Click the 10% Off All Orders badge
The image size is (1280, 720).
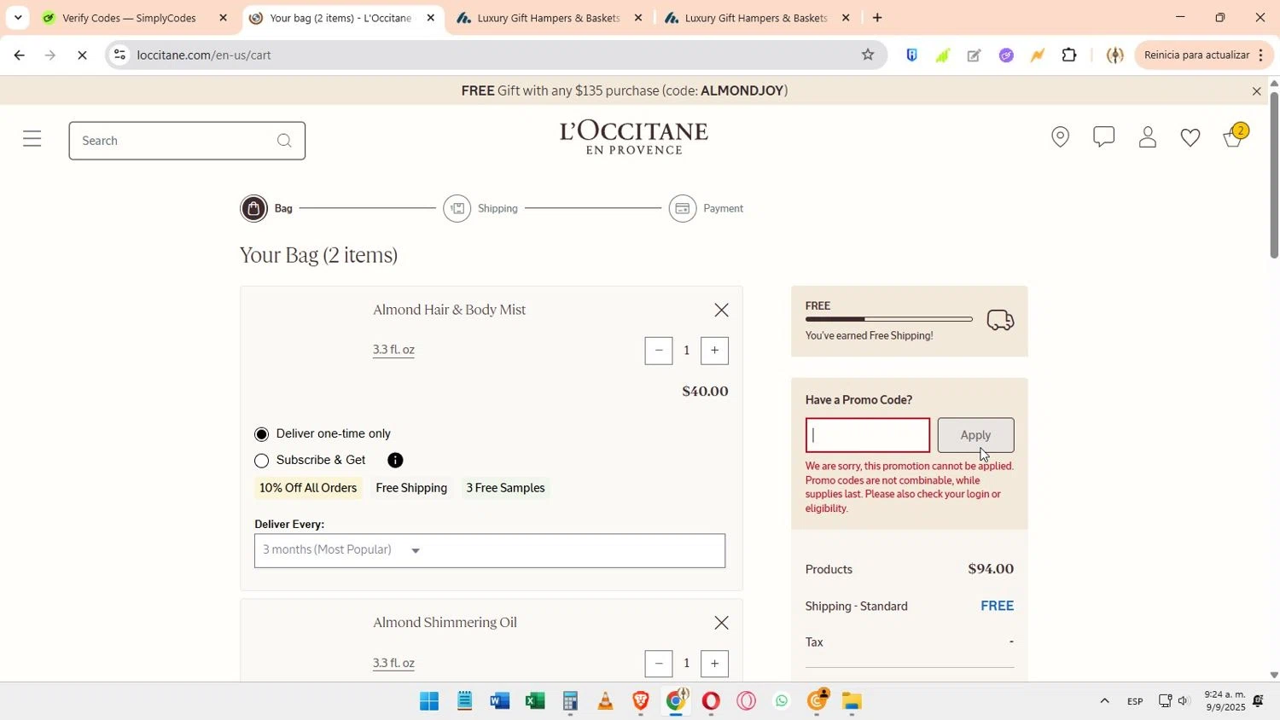tap(308, 488)
